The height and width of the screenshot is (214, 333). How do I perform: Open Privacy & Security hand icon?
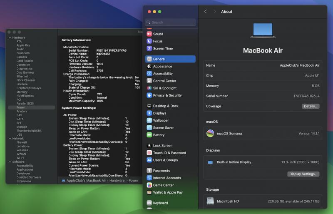[149, 95]
